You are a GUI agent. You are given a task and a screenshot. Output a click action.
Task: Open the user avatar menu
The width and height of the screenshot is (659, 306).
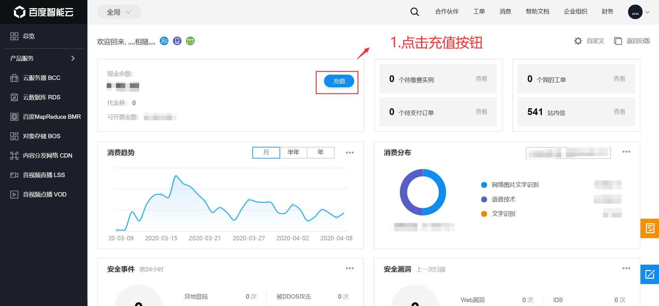[x=635, y=12]
